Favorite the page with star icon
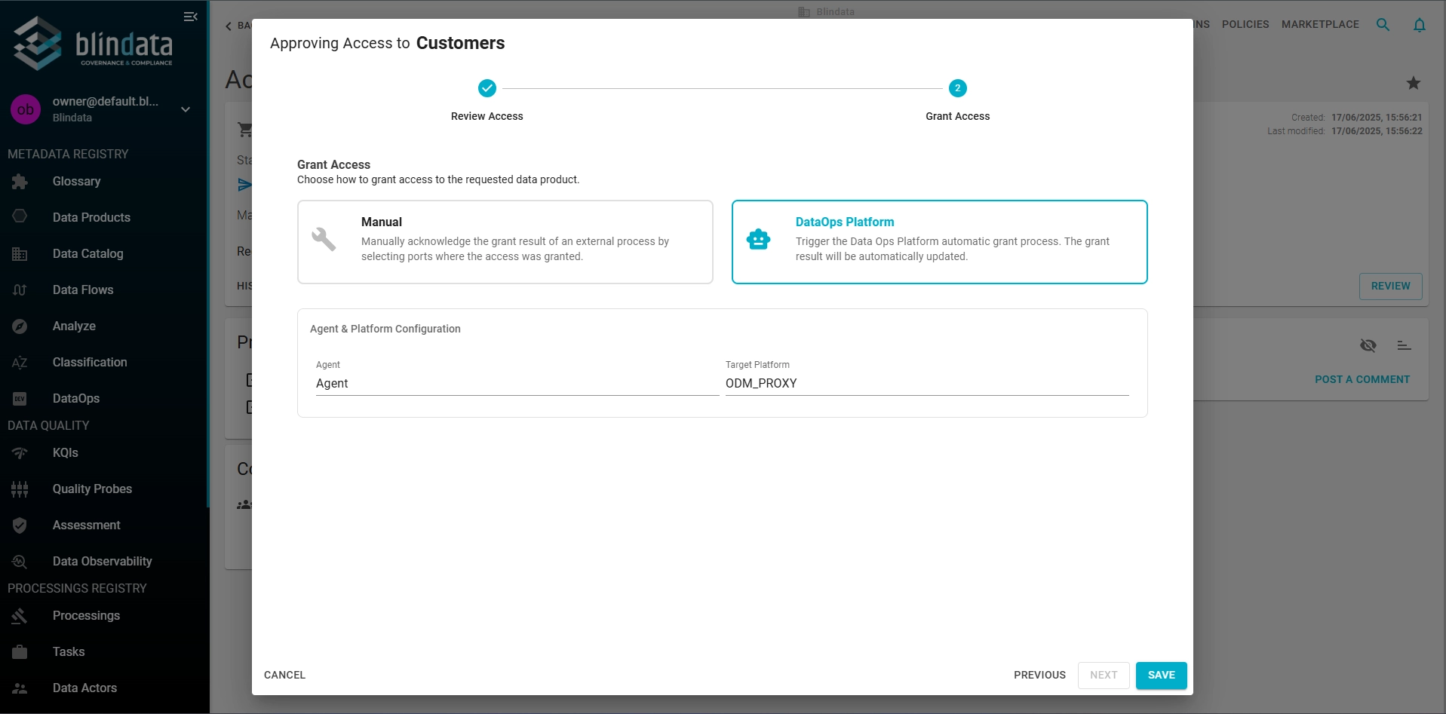Viewport: 1446px width, 714px height. point(1414,83)
